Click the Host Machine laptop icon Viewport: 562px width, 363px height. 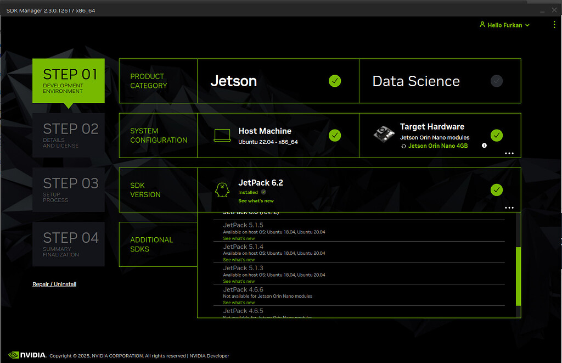click(222, 135)
